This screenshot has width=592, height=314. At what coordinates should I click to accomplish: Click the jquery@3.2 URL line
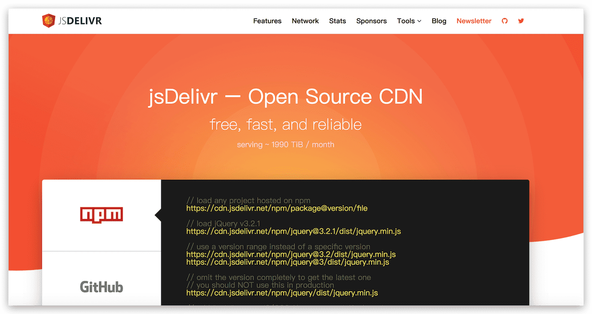coord(291,254)
